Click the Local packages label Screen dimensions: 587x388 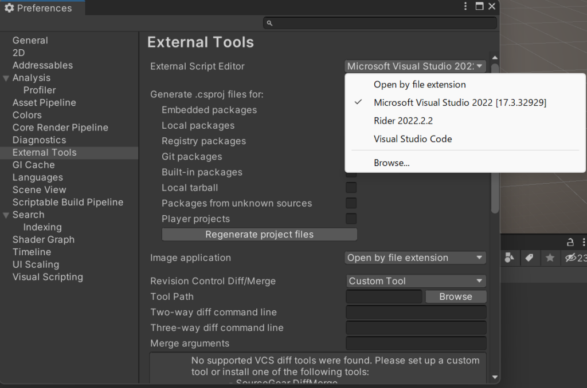[x=198, y=125]
